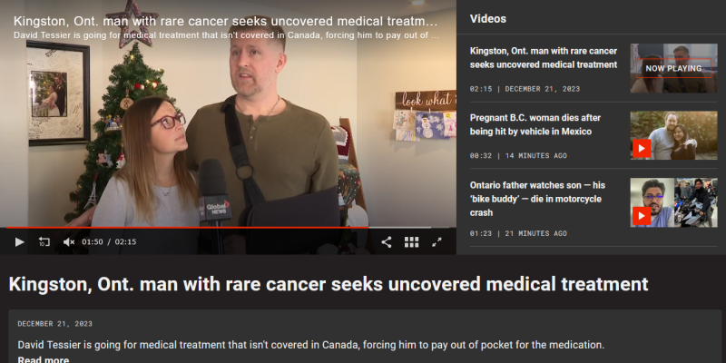726x363 pixels.
Task: Unmute the video via the muted speaker icon
Action: (x=69, y=241)
